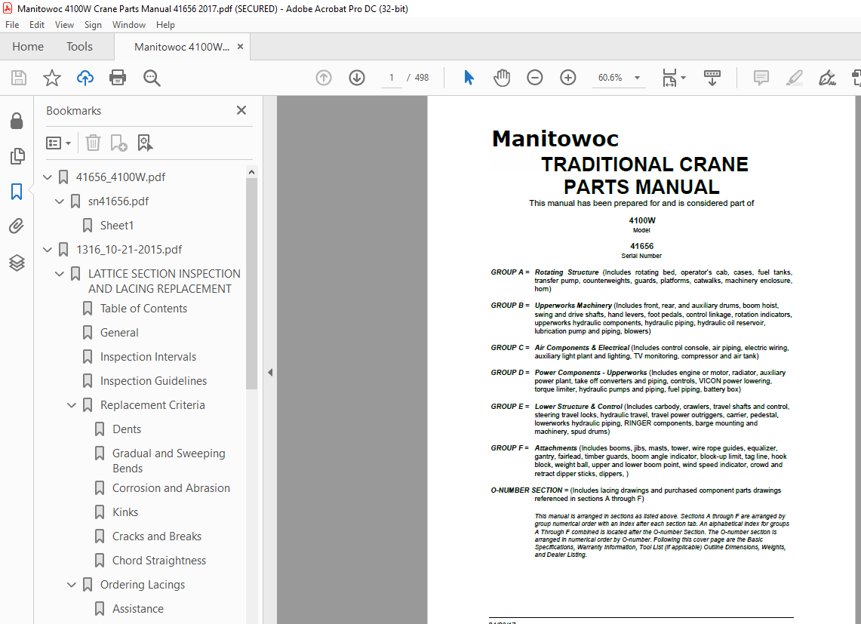Open the Inspection Guidelines bookmark
Image resolution: width=861 pixels, height=624 pixels.
[x=153, y=380]
